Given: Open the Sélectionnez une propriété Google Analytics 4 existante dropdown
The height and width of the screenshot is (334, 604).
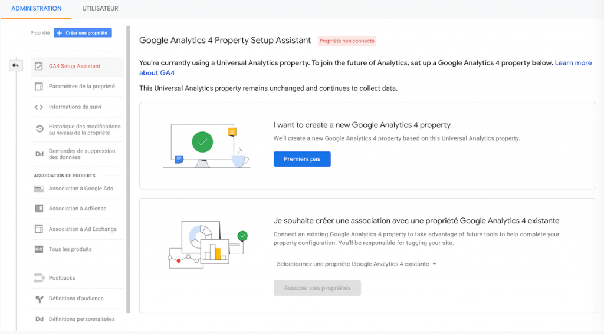Looking at the screenshot, I should [356, 264].
